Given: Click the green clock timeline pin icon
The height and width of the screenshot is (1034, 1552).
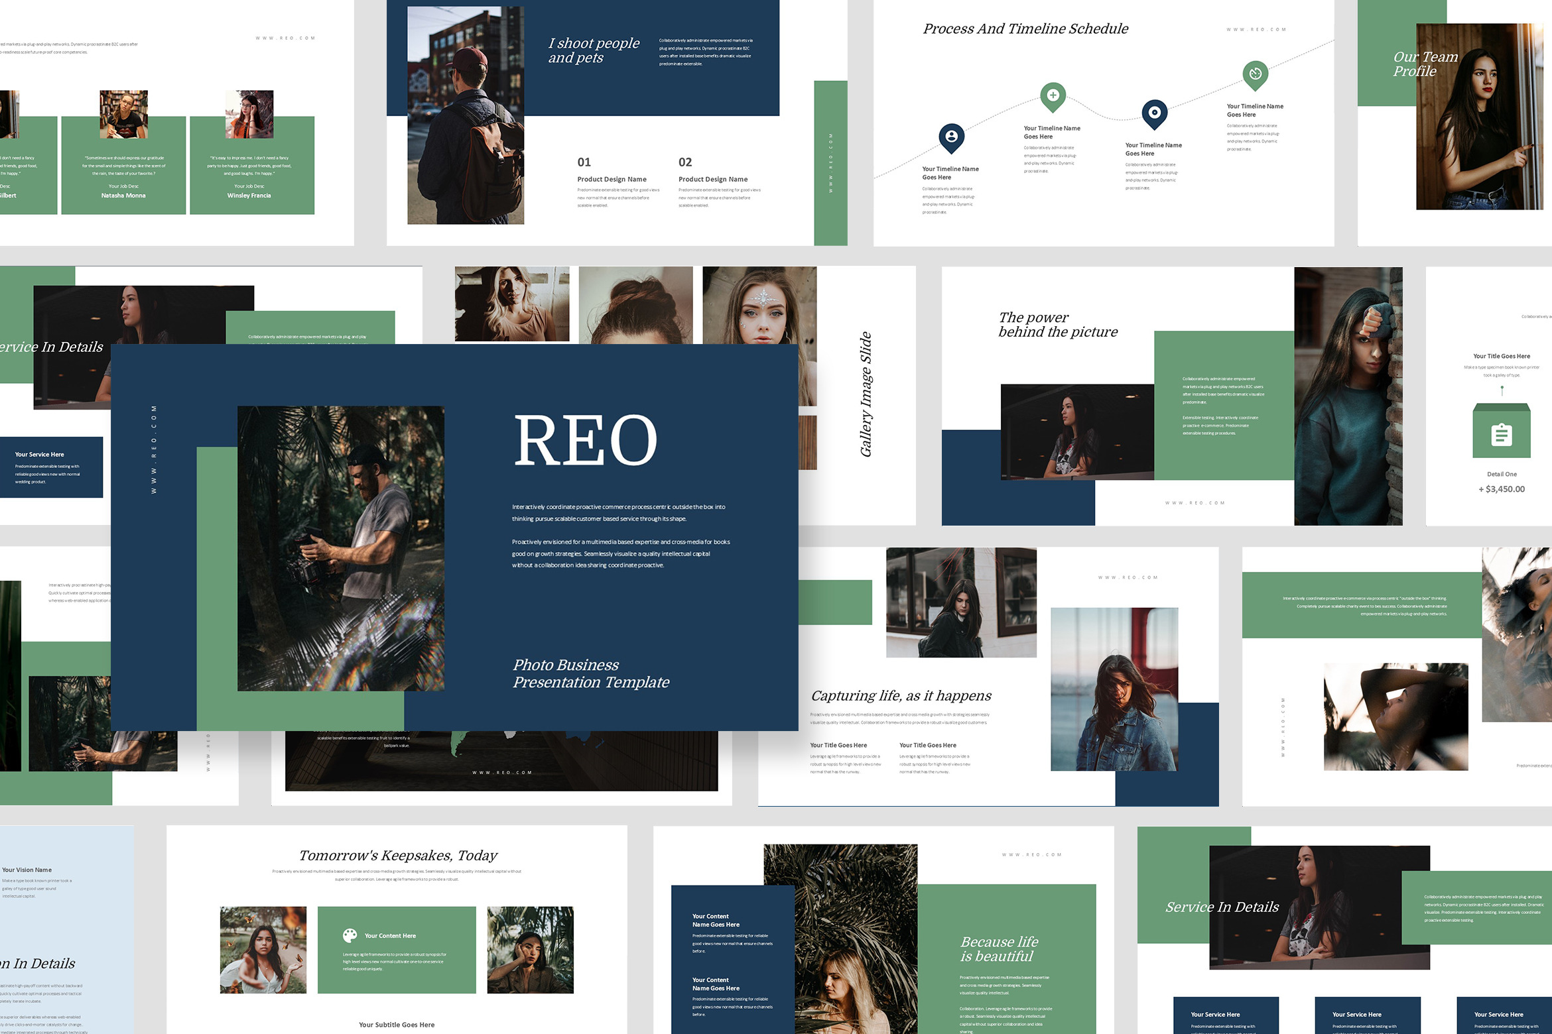Looking at the screenshot, I should [x=1255, y=74].
